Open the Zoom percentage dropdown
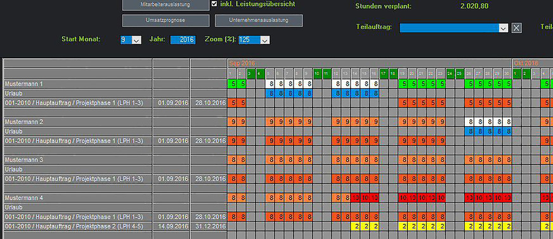Image resolution: width=553 pixels, height=239 pixels. click(x=265, y=40)
